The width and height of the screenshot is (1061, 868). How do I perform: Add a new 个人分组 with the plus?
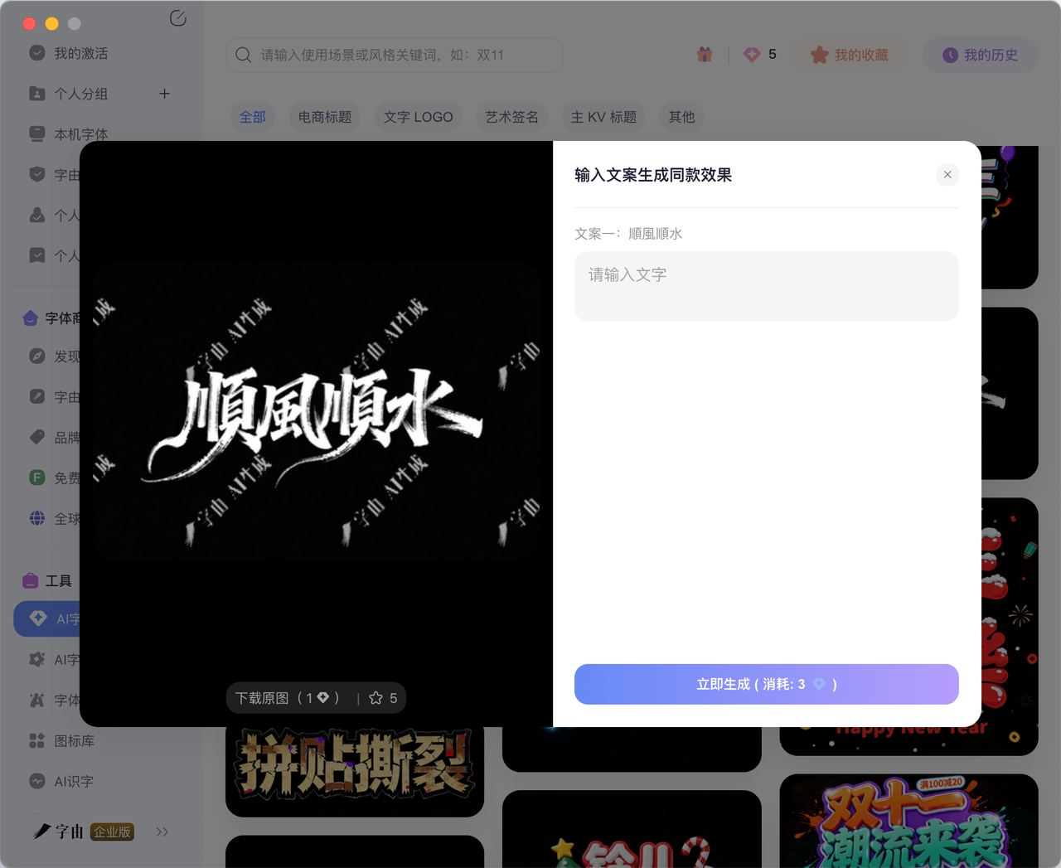(x=164, y=94)
